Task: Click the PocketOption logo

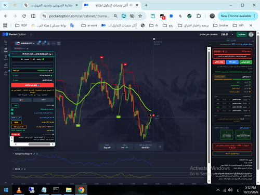Action: click(x=14, y=34)
